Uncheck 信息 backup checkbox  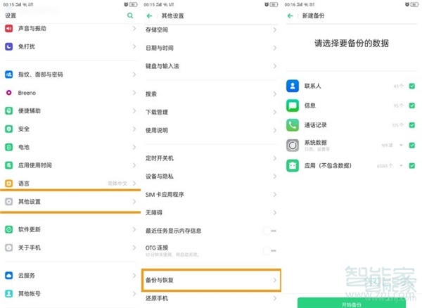coord(411,105)
